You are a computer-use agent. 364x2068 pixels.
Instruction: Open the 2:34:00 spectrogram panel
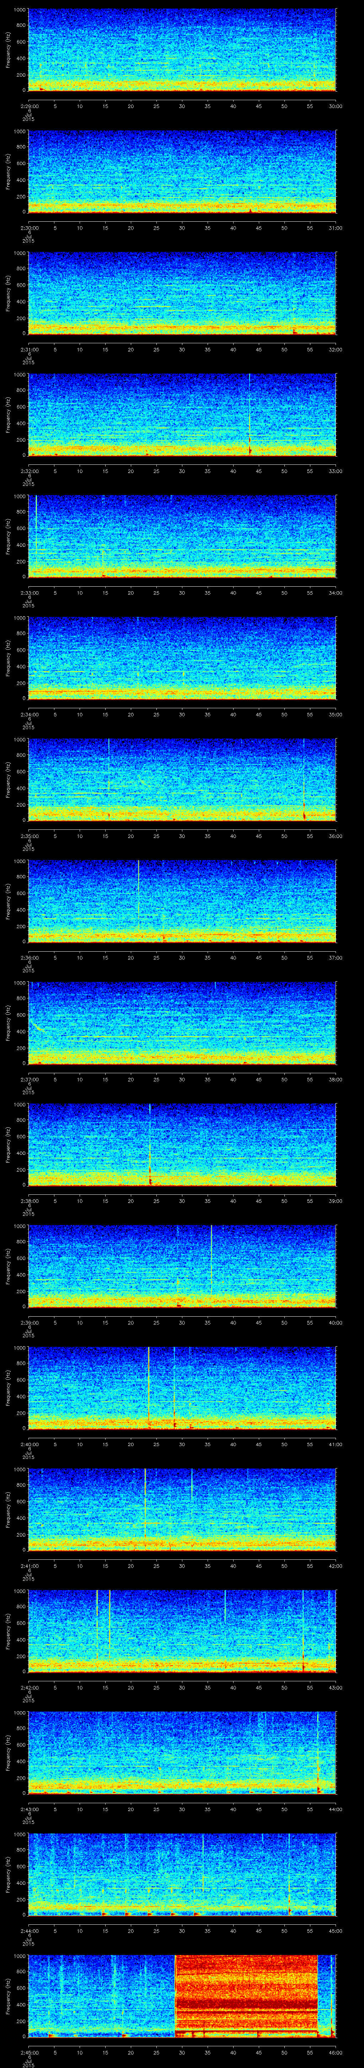point(182,658)
